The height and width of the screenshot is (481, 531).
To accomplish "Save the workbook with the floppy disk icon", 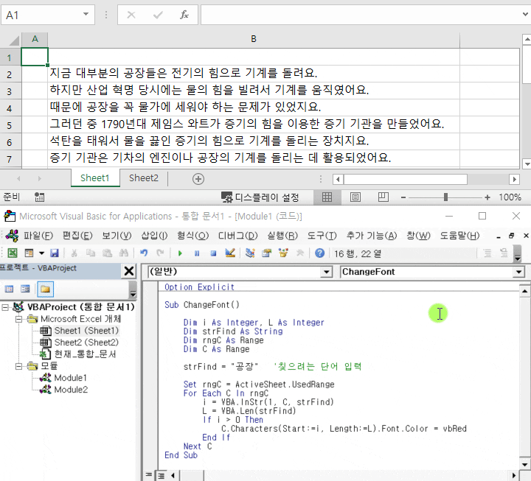I will coord(54,253).
